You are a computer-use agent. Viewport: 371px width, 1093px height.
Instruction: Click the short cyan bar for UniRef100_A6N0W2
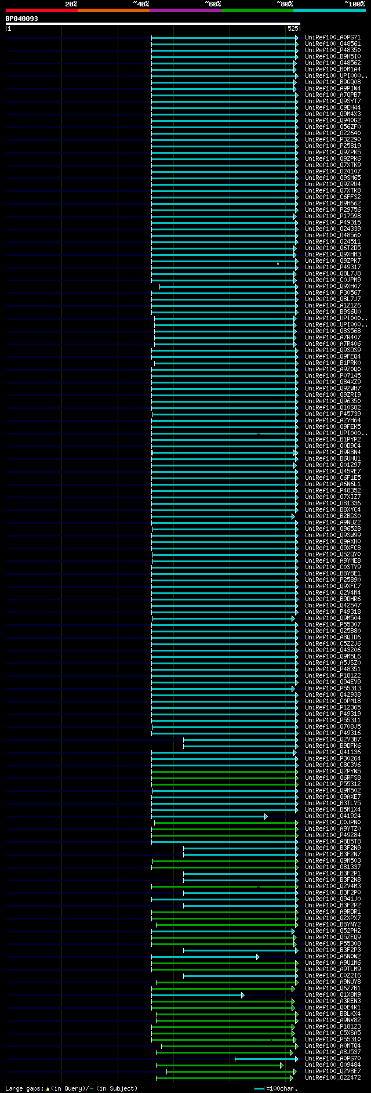pyautogui.click(x=205, y=956)
